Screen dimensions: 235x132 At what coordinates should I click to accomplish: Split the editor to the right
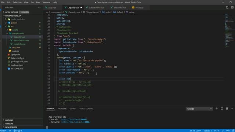pos(232,7)
